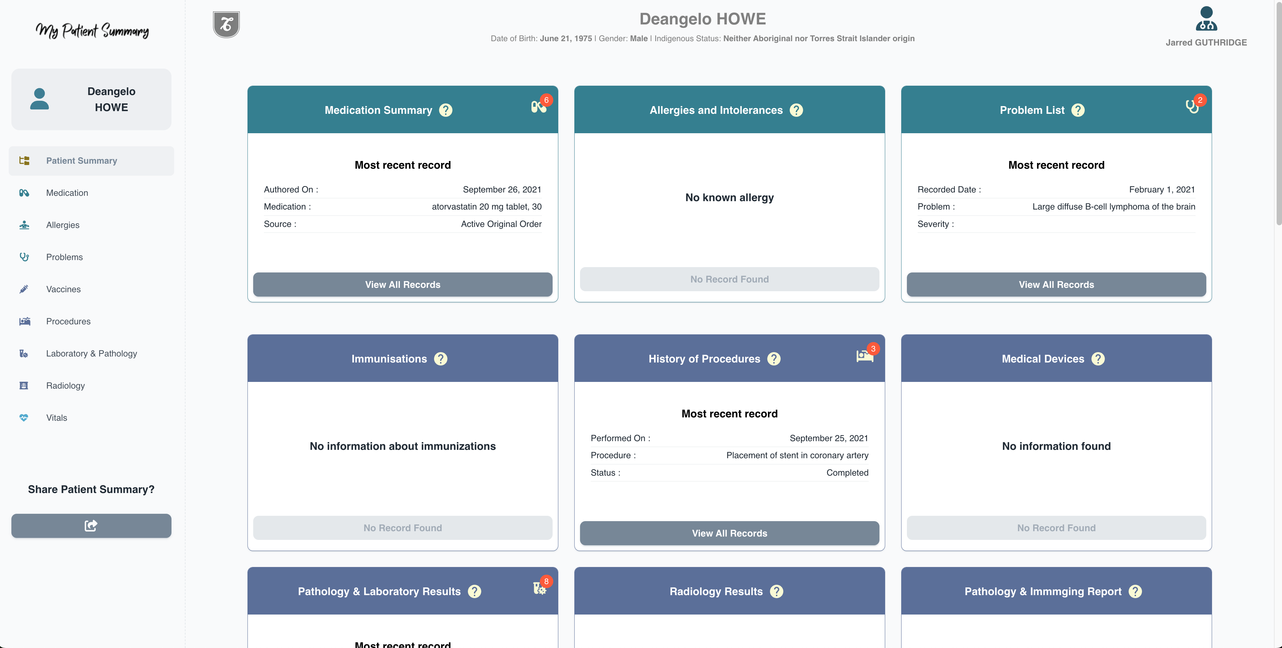Viewport: 1282px width, 648px height.
Task: Click the Deangelo HOWE patient card
Action: click(91, 99)
